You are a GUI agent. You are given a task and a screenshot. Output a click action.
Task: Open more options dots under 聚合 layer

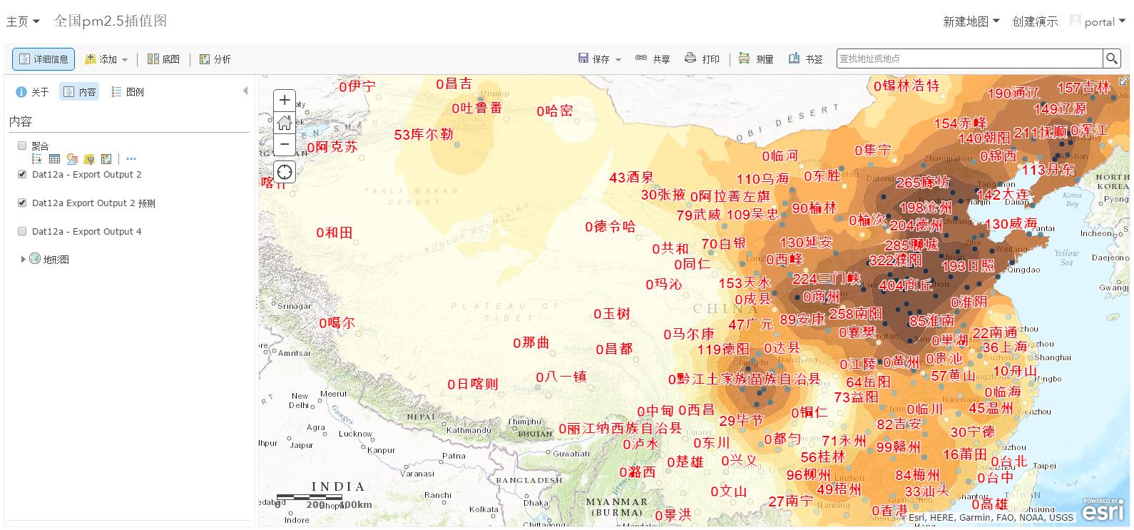[131, 159]
